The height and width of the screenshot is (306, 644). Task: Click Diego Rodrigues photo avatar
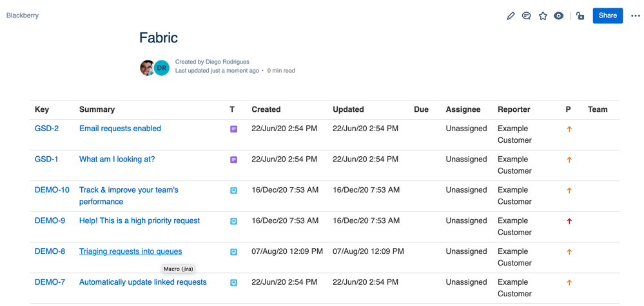tap(147, 68)
